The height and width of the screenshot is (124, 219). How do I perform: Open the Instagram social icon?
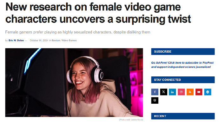point(181,92)
